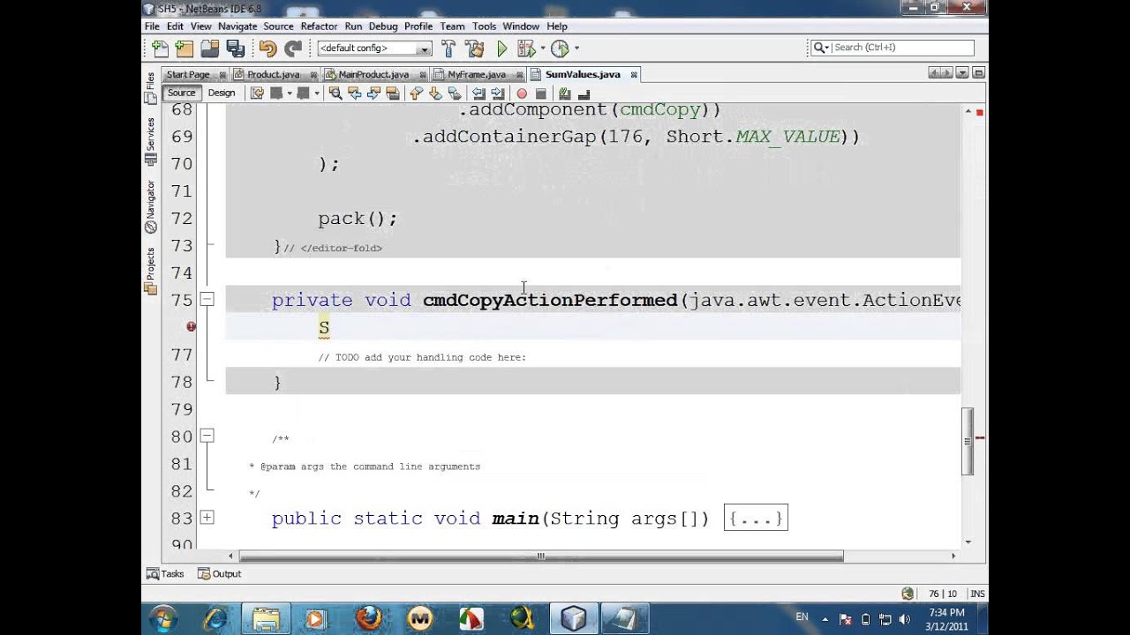
Task: Show the open documents list dropdown
Action: [x=962, y=73]
